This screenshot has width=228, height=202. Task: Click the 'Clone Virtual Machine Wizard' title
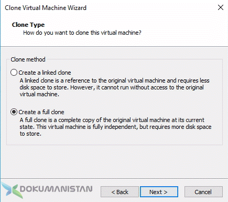tap(46, 8)
